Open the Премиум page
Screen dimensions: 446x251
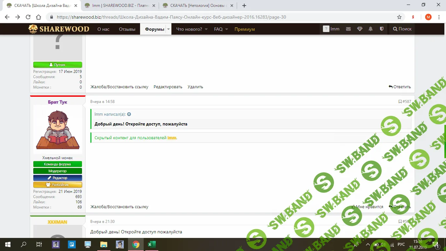[x=245, y=29]
